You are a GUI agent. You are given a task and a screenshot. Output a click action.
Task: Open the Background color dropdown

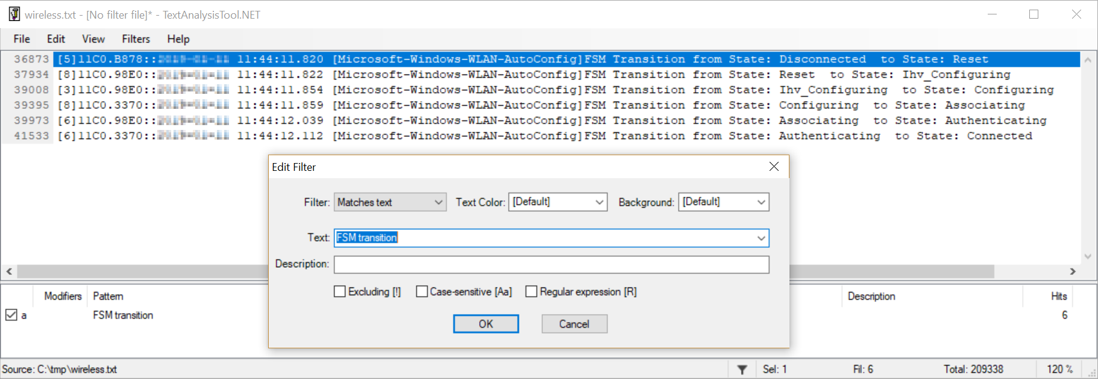coord(724,202)
